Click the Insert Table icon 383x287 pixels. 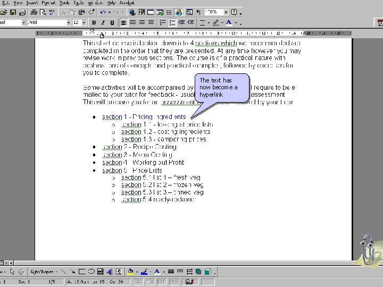pos(151,12)
